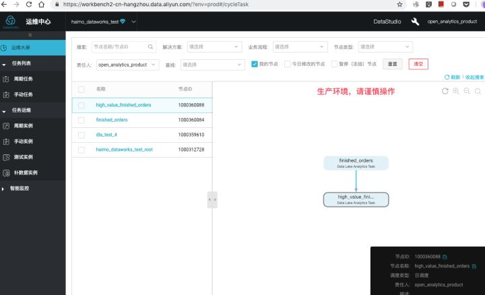
Task: Click panel splitter collapse handle
Action: pos(212,199)
